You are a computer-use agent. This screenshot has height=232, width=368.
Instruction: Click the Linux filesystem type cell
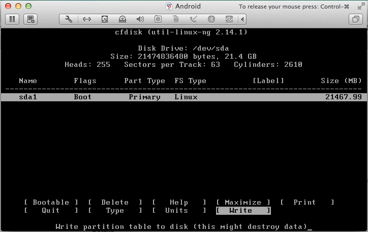(x=186, y=97)
